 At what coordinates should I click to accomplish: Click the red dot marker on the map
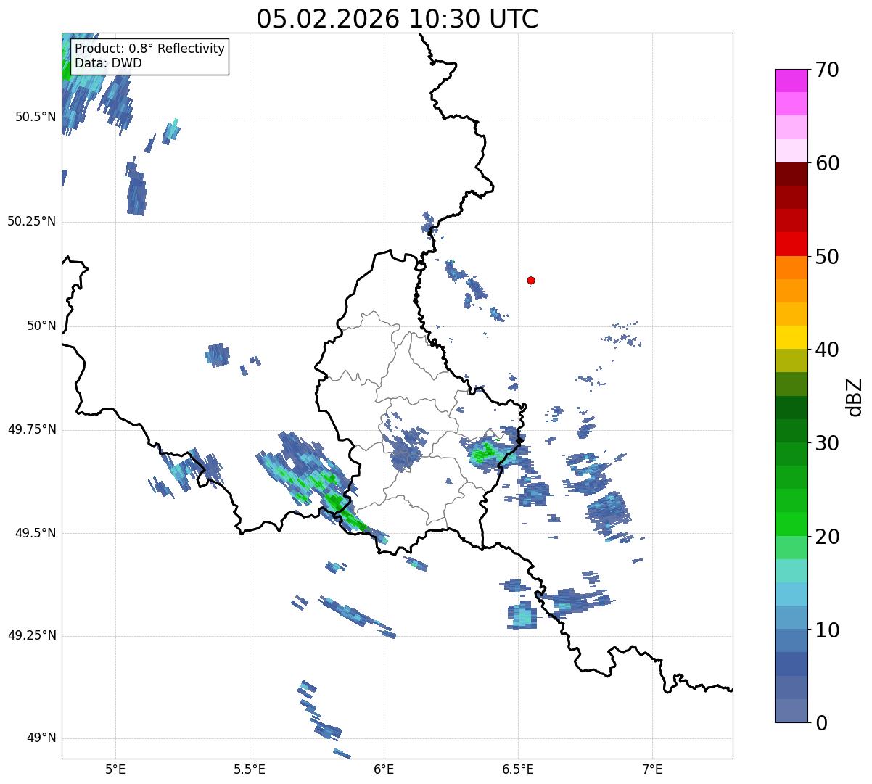(531, 280)
